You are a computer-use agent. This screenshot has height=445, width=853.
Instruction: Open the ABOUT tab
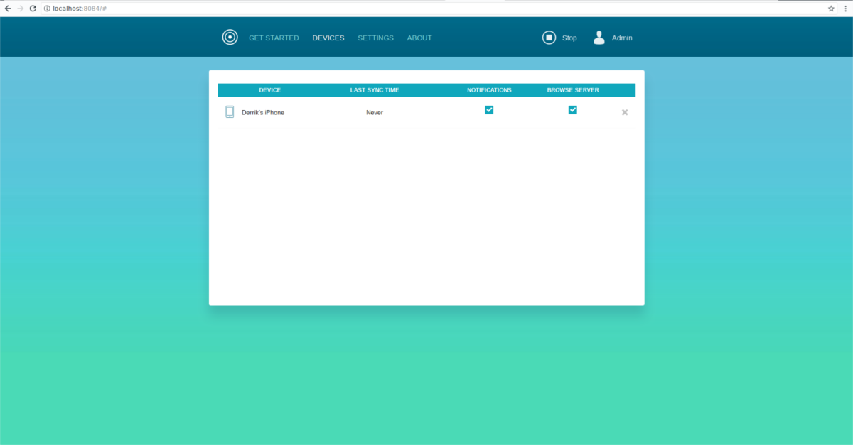coord(419,38)
